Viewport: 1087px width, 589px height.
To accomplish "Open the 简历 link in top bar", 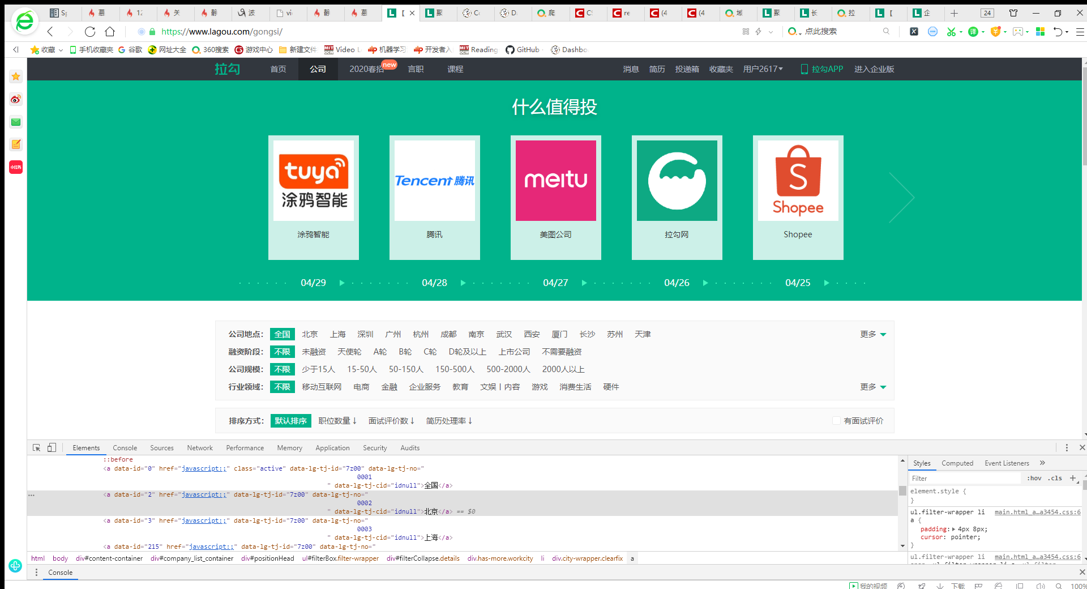I will 657,69.
